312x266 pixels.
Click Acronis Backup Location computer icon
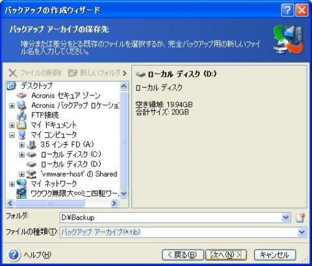point(21,105)
